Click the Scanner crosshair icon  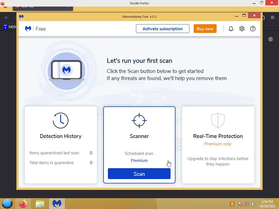tap(139, 121)
